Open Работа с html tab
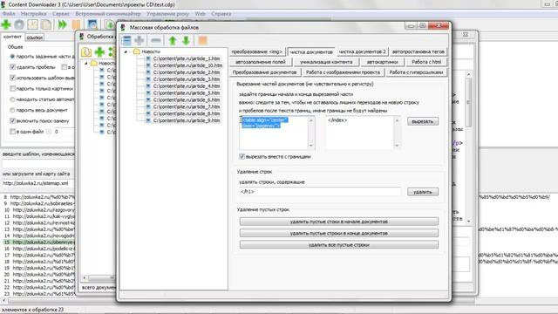 point(426,62)
